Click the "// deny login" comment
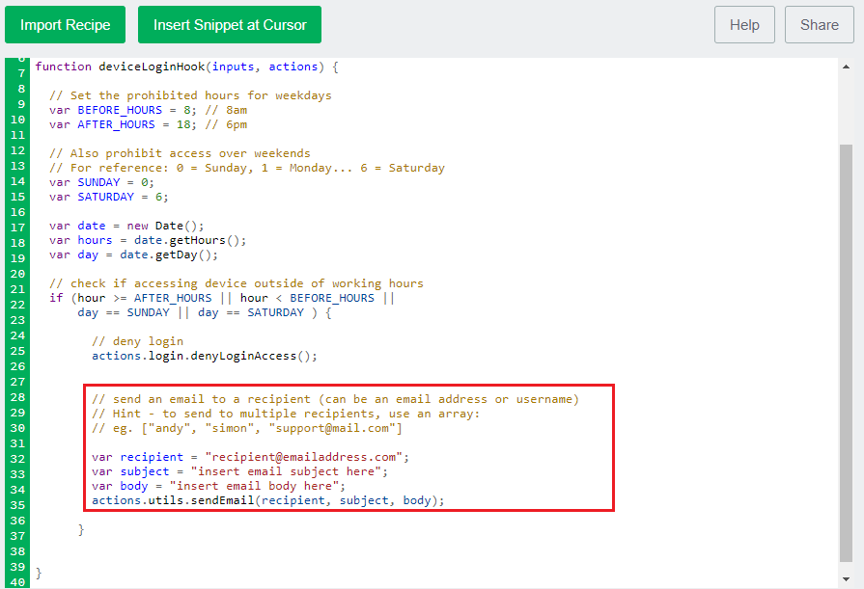Viewport: 864px width, 589px height. (x=138, y=341)
